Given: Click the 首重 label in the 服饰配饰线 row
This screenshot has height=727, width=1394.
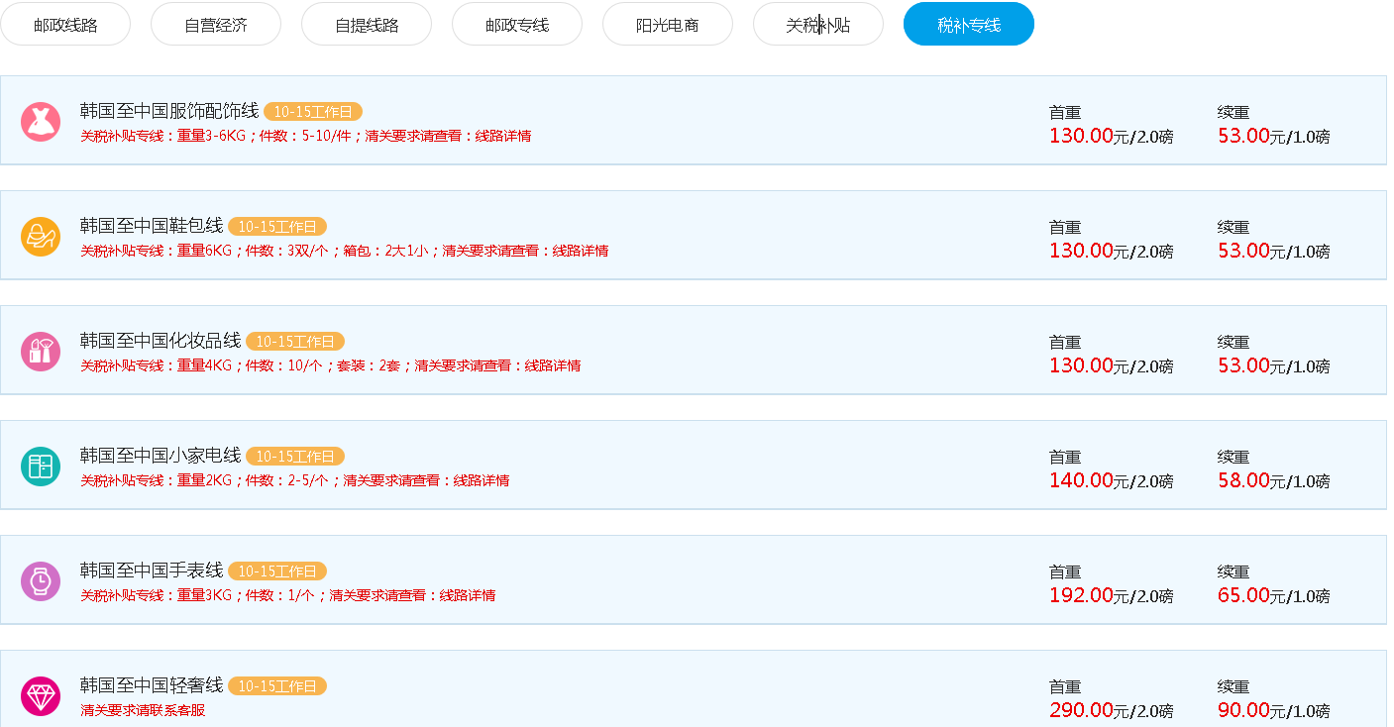Looking at the screenshot, I should tap(1065, 113).
